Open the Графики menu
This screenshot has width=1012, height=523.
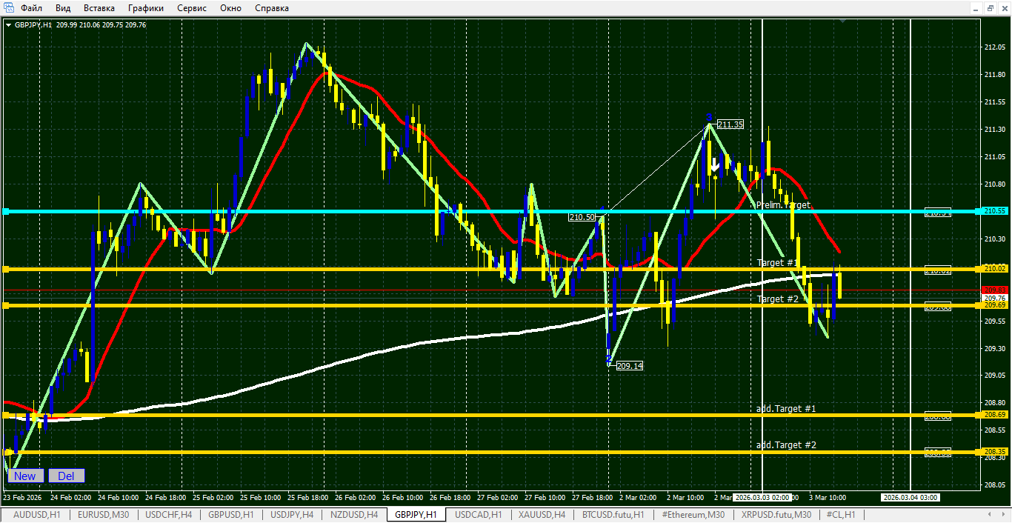tap(146, 8)
